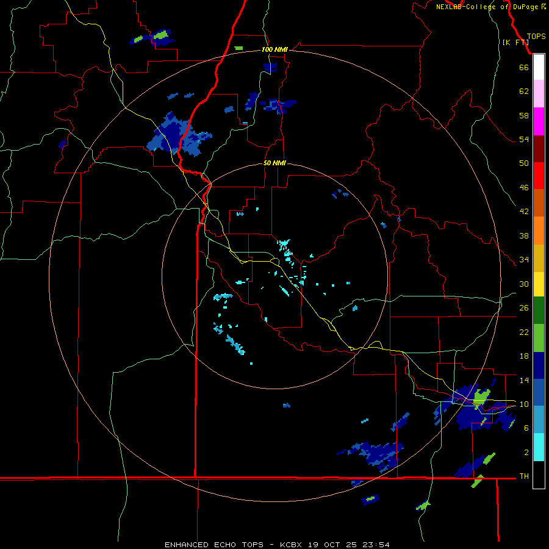The image size is (549, 549).
Task: Click the light green 22 kft legend swatch
Action: coord(539,338)
